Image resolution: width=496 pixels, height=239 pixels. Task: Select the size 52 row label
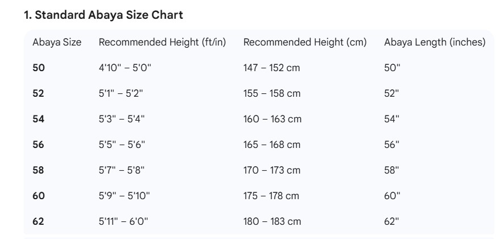(x=38, y=94)
